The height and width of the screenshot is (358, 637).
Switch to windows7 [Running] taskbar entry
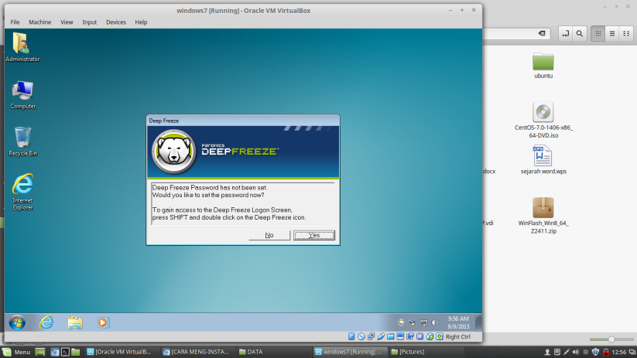click(x=348, y=352)
